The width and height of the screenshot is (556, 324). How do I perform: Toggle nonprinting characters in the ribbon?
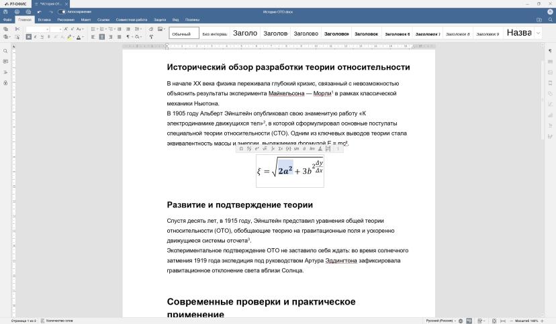[x=129, y=37]
